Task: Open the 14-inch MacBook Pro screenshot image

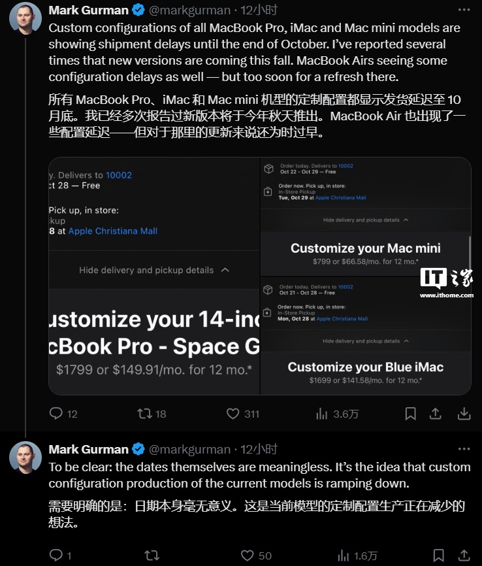Action: point(154,276)
